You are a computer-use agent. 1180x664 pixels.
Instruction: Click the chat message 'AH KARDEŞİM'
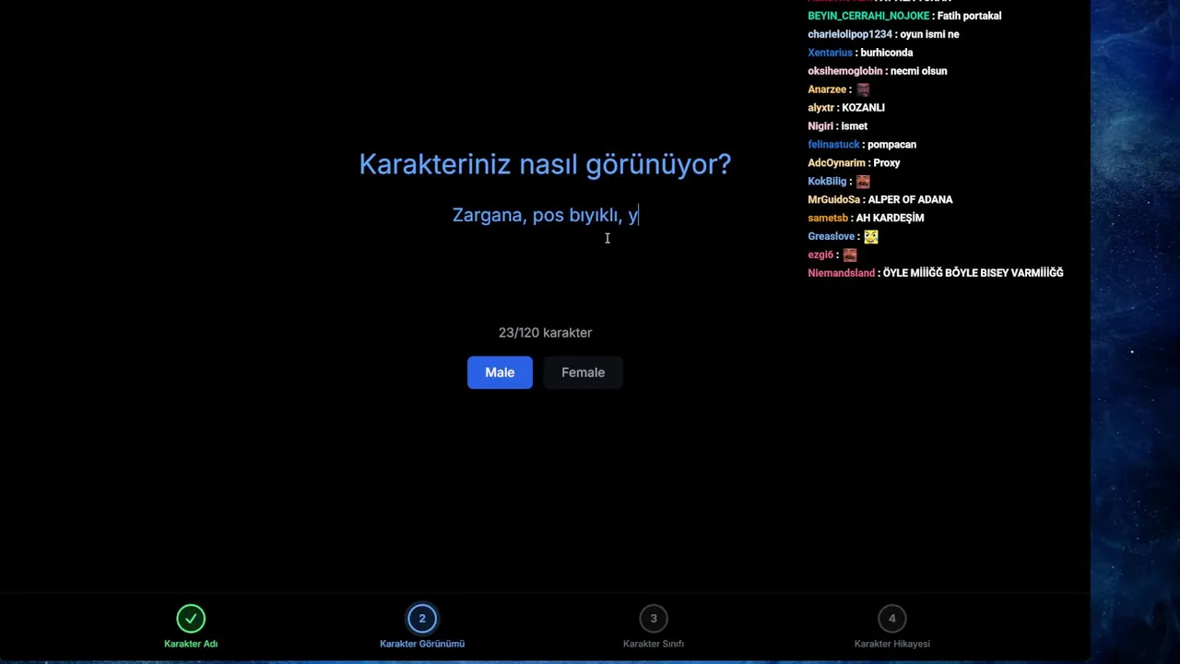[890, 219]
